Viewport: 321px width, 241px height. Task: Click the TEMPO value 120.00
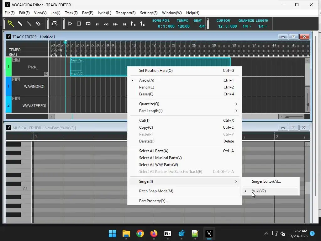pyautogui.click(x=184, y=26)
